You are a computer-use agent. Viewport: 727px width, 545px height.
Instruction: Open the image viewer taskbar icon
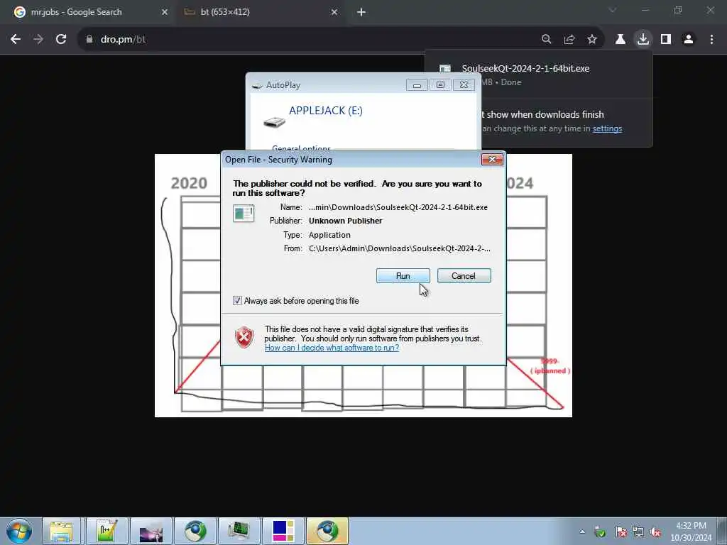click(x=151, y=531)
